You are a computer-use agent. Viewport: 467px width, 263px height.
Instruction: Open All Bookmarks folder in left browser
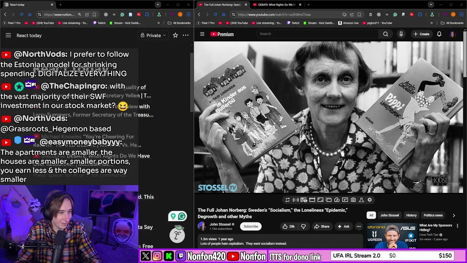pos(179,23)
